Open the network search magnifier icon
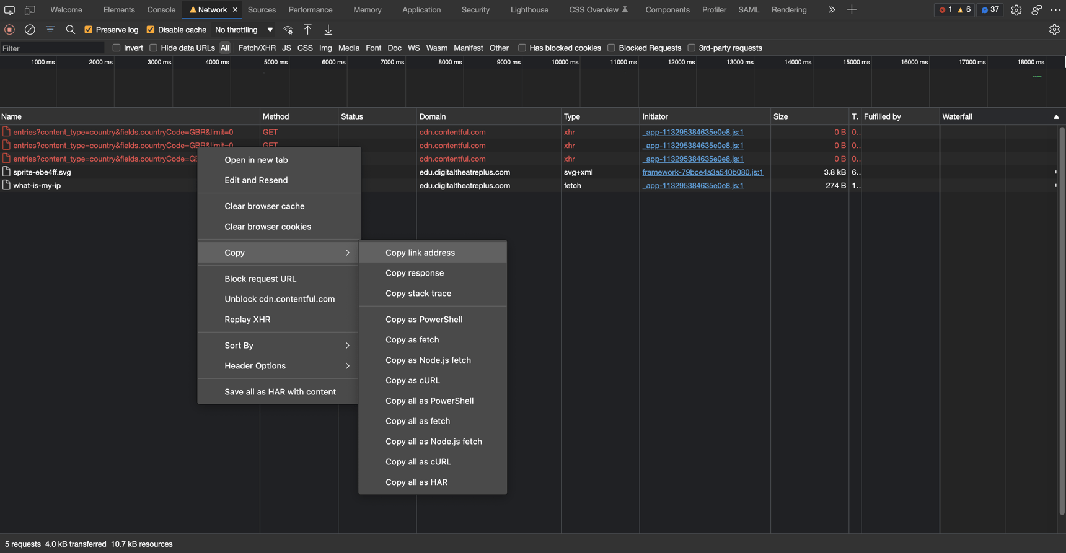 [x=71, y=30]
